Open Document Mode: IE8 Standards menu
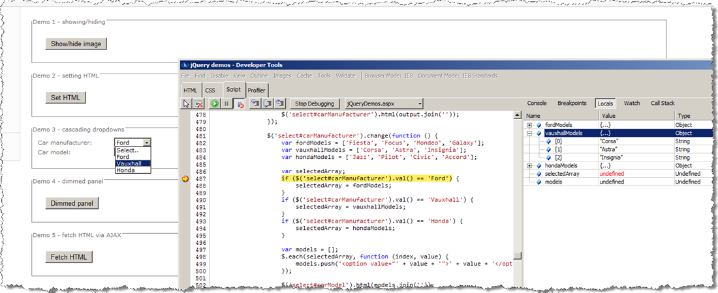This screenshot has width=718, height=293. 458,76
